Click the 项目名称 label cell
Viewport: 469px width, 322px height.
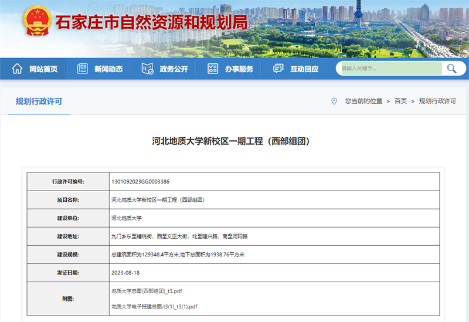(68, 200)
